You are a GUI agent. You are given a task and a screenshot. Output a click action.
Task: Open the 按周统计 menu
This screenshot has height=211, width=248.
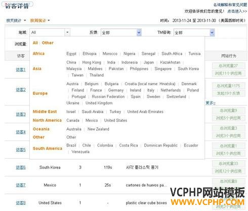(40, 20)
